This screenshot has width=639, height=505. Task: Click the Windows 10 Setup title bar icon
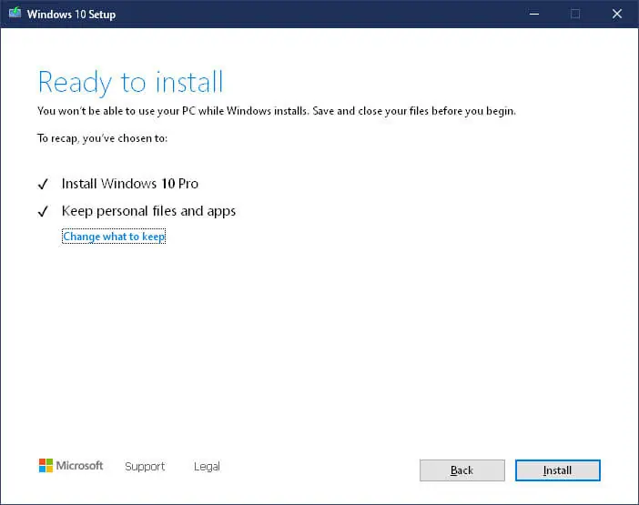pos(15,14)
